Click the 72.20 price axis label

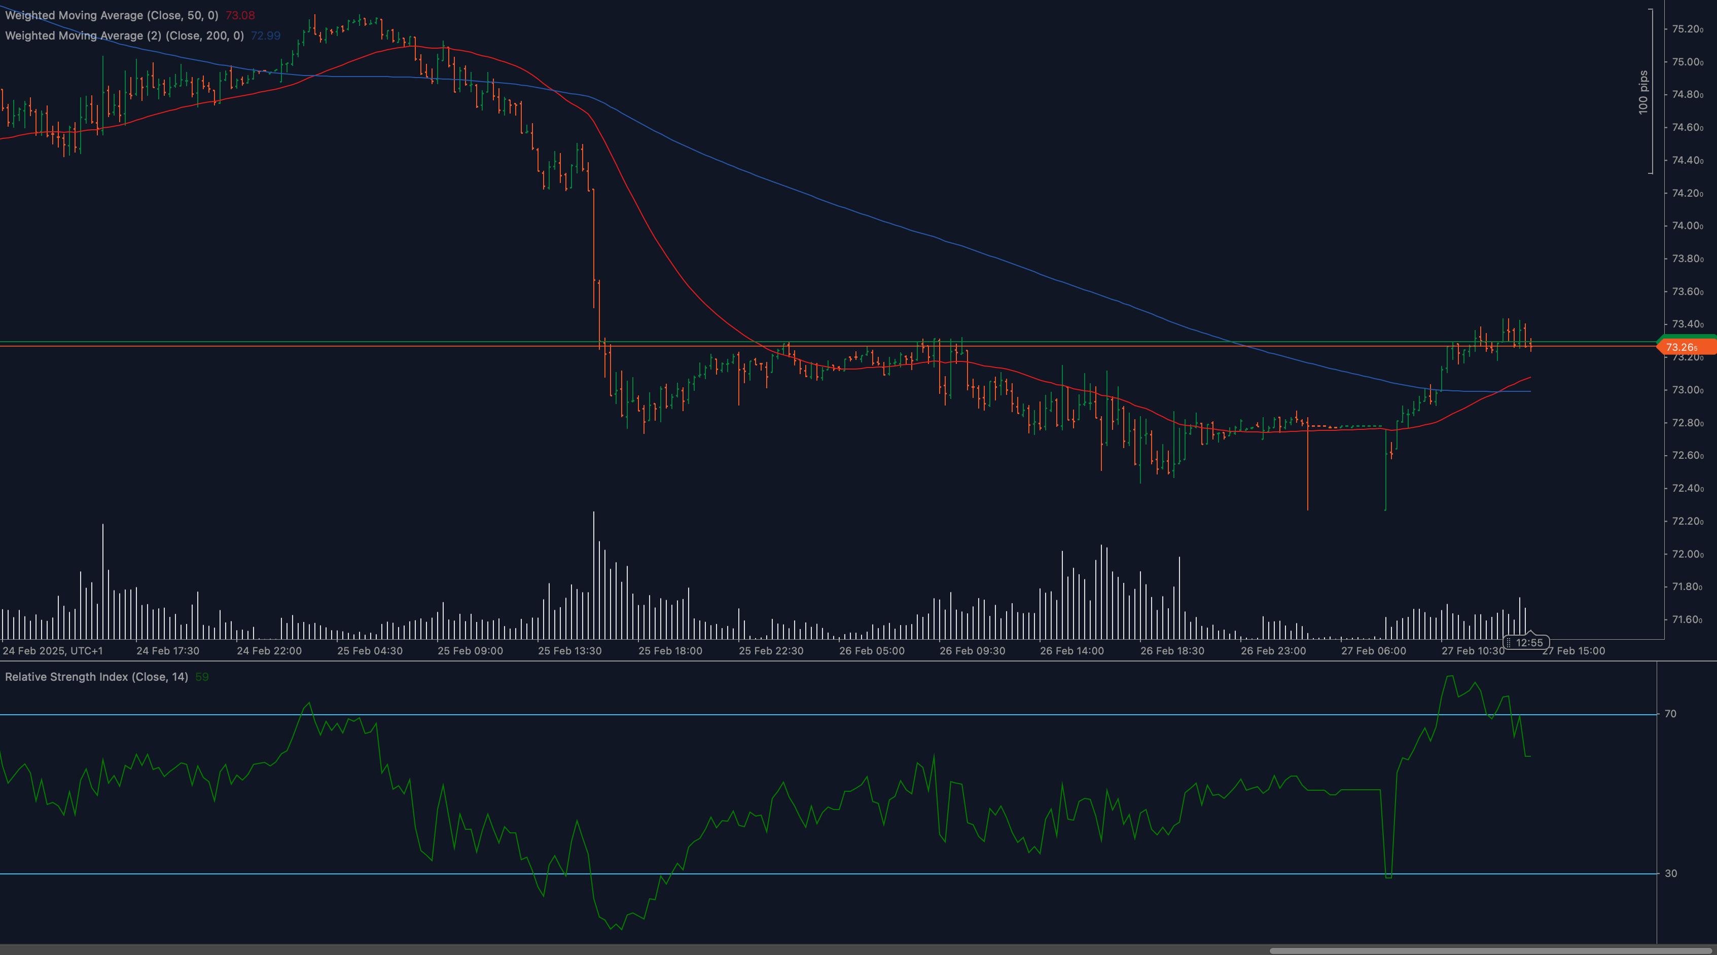coord(1687,521)
